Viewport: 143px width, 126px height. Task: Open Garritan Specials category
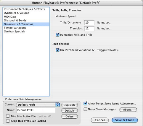click(26, 31)
